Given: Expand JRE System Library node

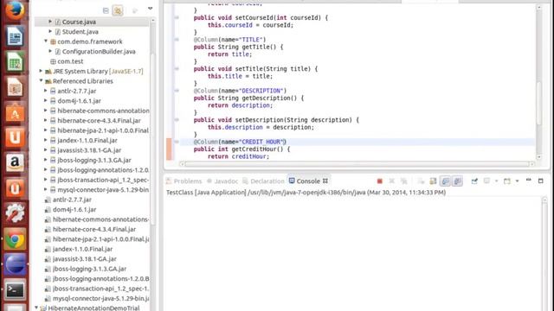Looking at the screenshot, I should click(x=41, y=71).
